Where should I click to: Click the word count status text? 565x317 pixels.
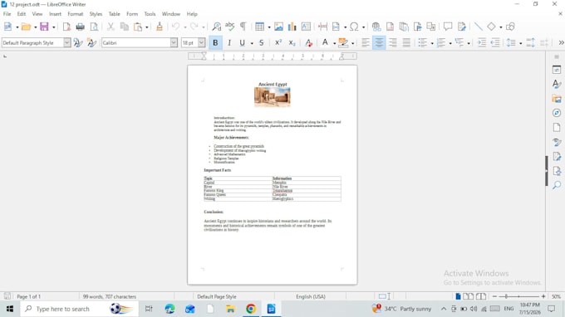[110, 296]
